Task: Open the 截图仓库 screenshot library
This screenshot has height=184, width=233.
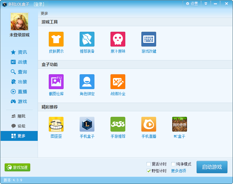Action: coord(56,82)
